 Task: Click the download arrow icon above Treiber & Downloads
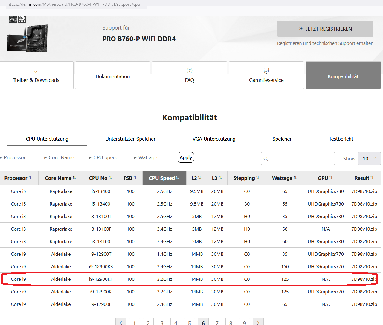(x=36, y=70)
